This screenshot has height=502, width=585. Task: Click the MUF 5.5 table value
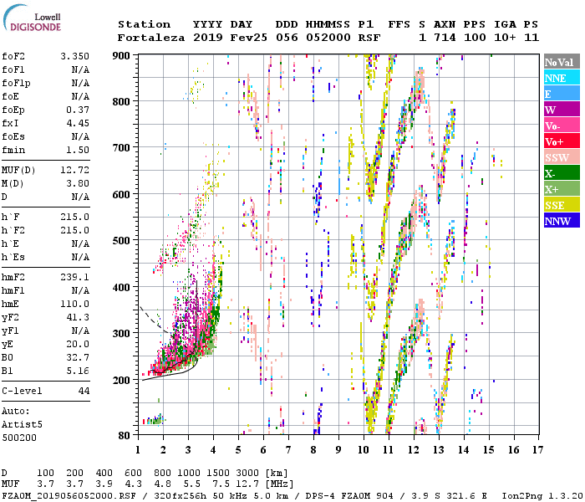click(x=192, y=484)
